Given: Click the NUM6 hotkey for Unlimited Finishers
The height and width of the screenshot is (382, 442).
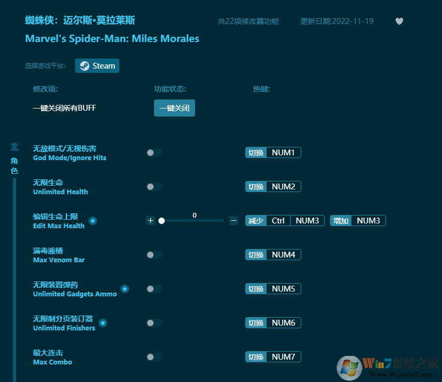Looking at the screenshot, I should 283,322.
